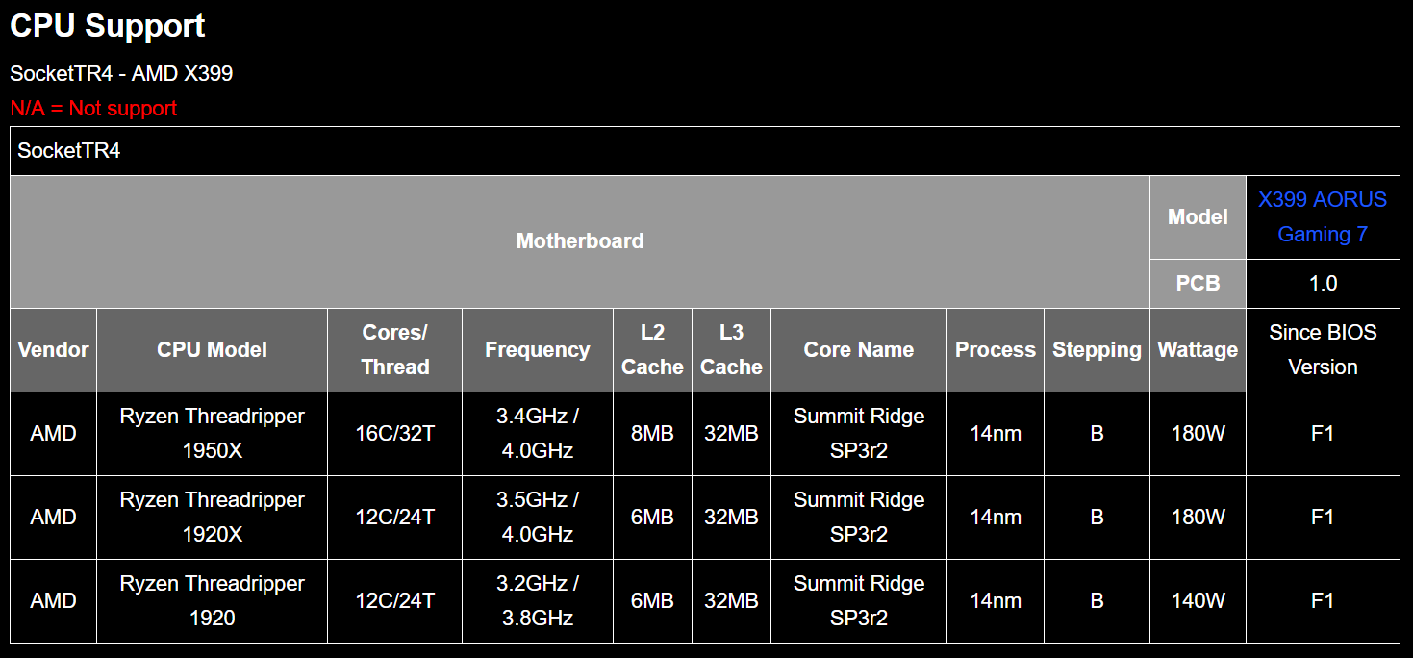Click the Model header cell

(1198, 217)
